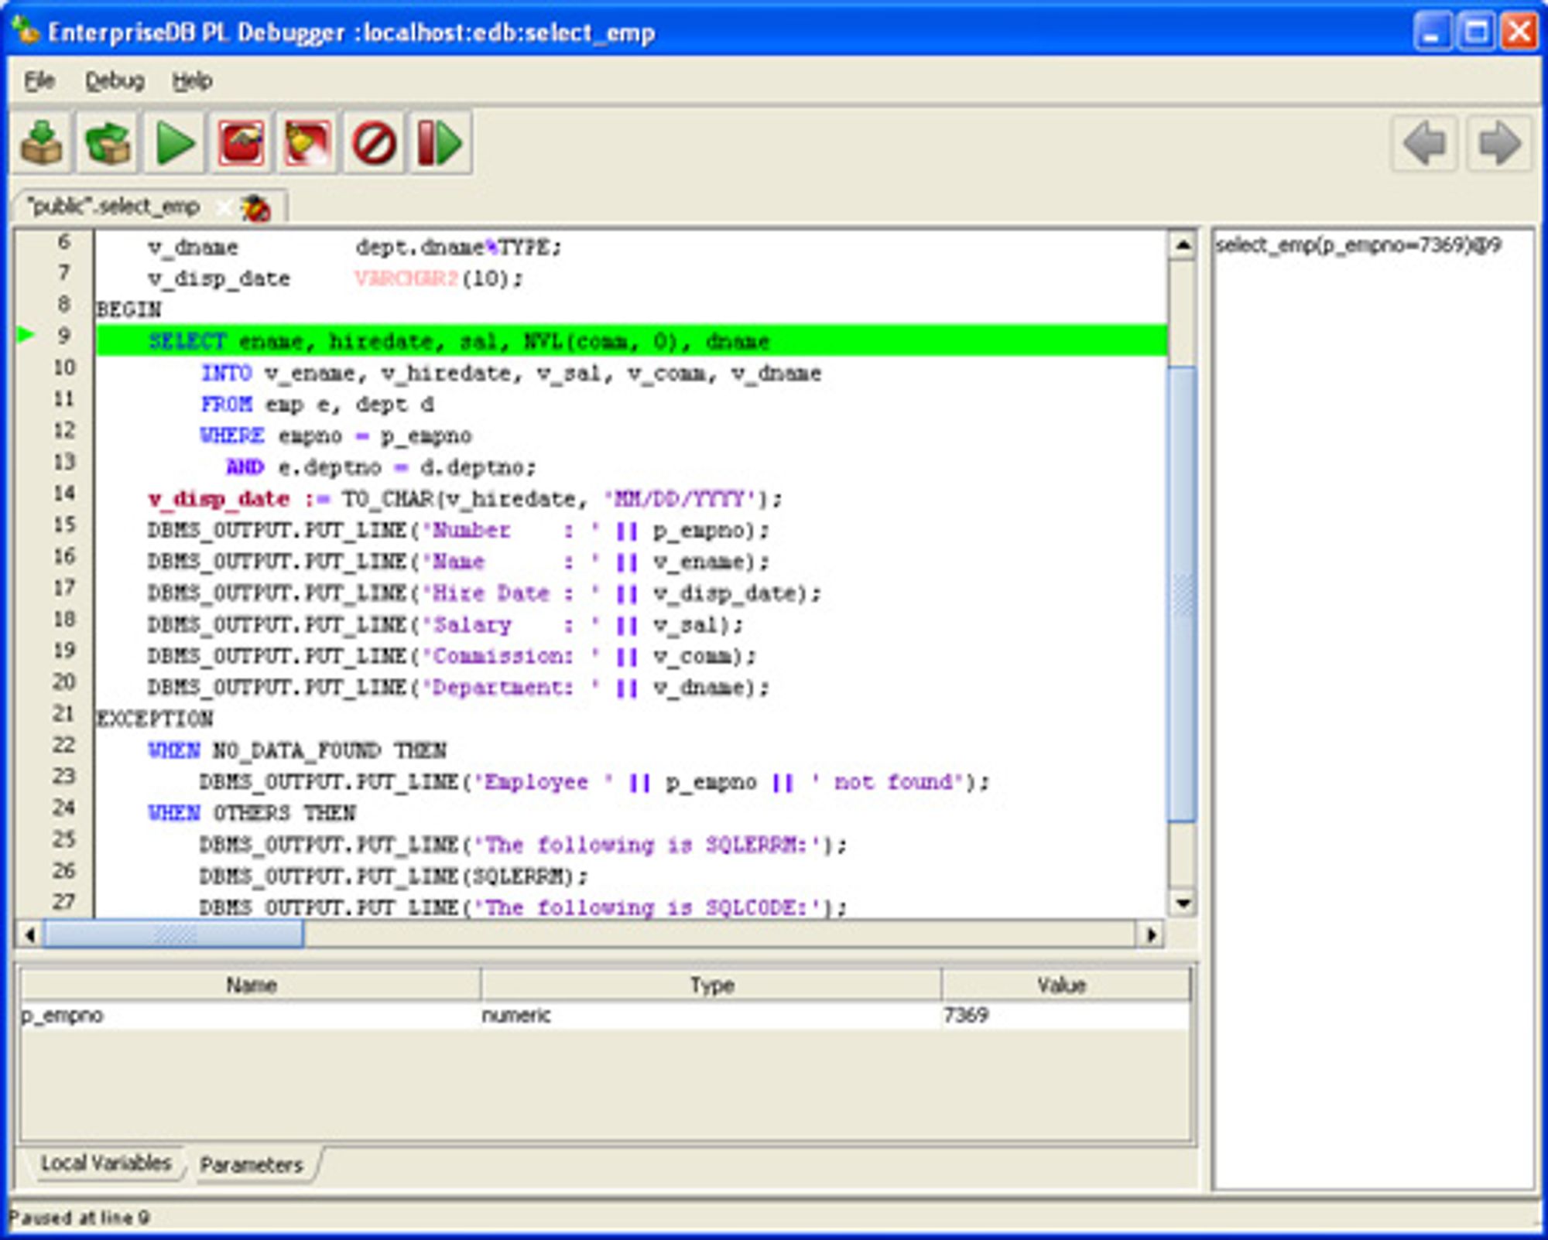1548x1240 pixels.
Task: Click the WHEN OTHERS THEN line
Action: pos(252,813)
